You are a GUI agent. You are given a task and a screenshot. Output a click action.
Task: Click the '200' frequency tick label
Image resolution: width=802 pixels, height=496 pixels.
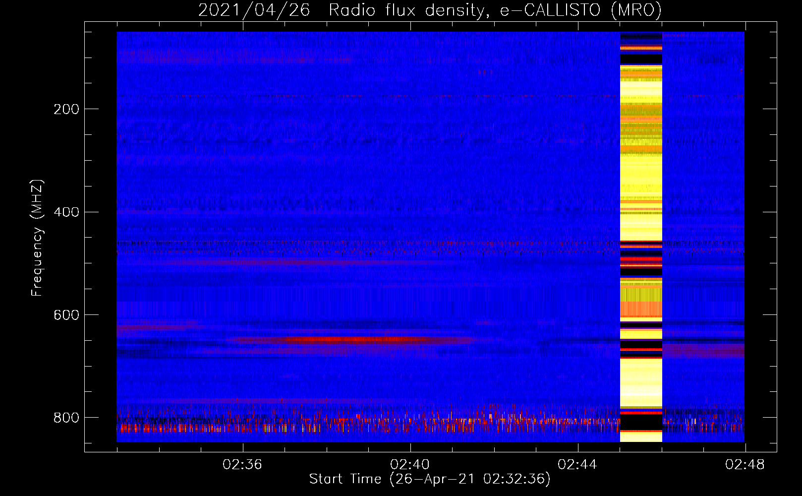pyautogui.click(x=66, y=109)
